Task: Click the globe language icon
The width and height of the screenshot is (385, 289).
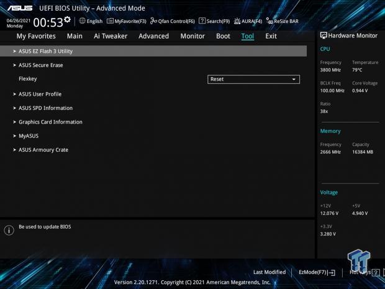Action: pos(82,21)
